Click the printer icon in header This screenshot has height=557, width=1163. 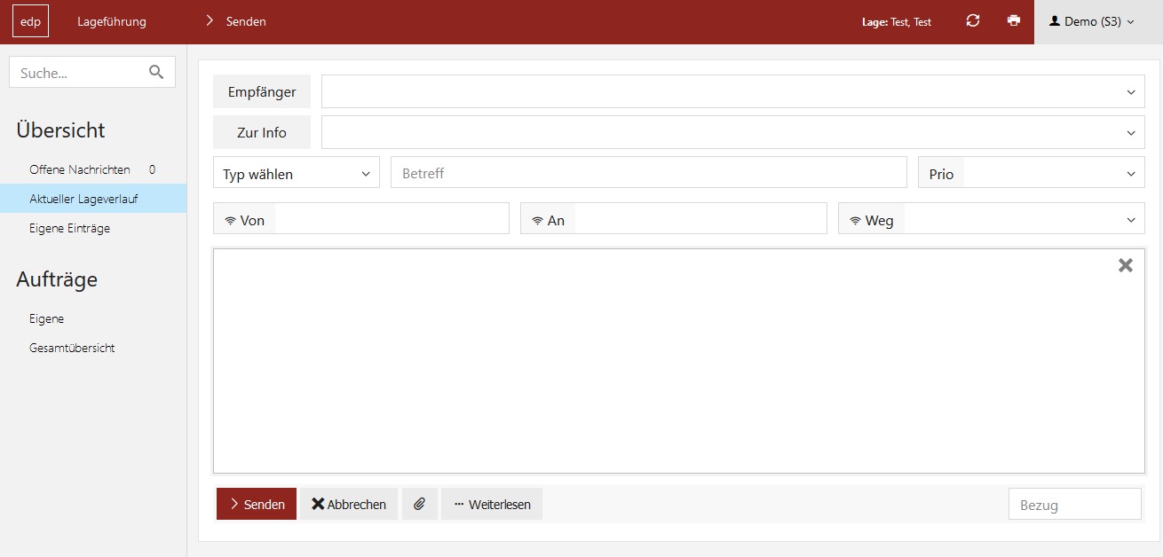point(1014,21)
